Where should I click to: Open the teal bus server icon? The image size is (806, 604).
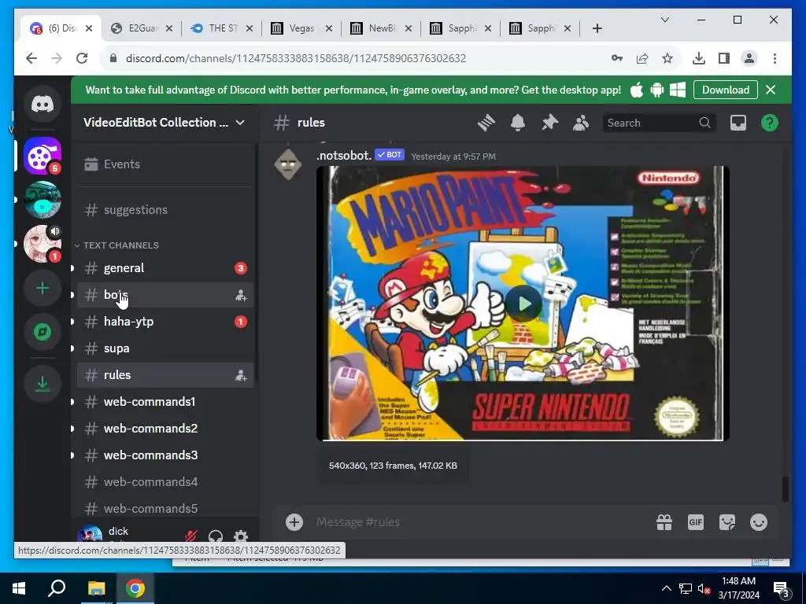tap(43, 200)
